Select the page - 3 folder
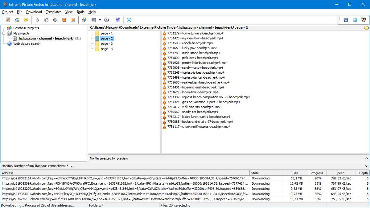 (x=107, y=44)
